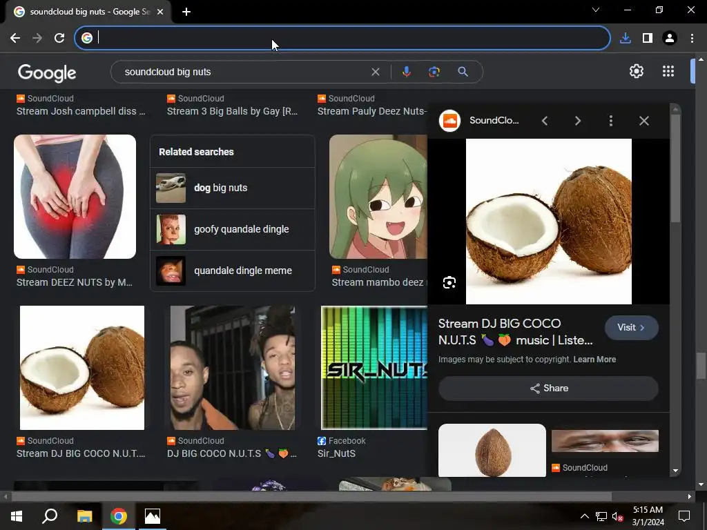Open Stream DJ BIG COCO N.U.T.S title link
707x530 pixels.
tap(515, 332)
